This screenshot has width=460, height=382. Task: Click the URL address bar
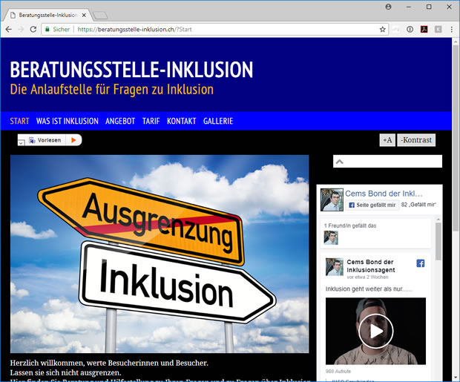[223, 30]
